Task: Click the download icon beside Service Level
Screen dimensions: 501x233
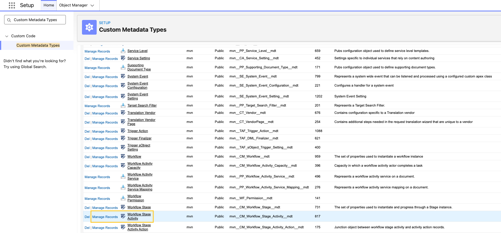Action: click(123, 51)
